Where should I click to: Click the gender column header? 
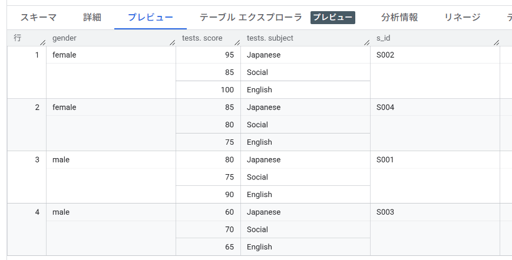tap(65, 38)
